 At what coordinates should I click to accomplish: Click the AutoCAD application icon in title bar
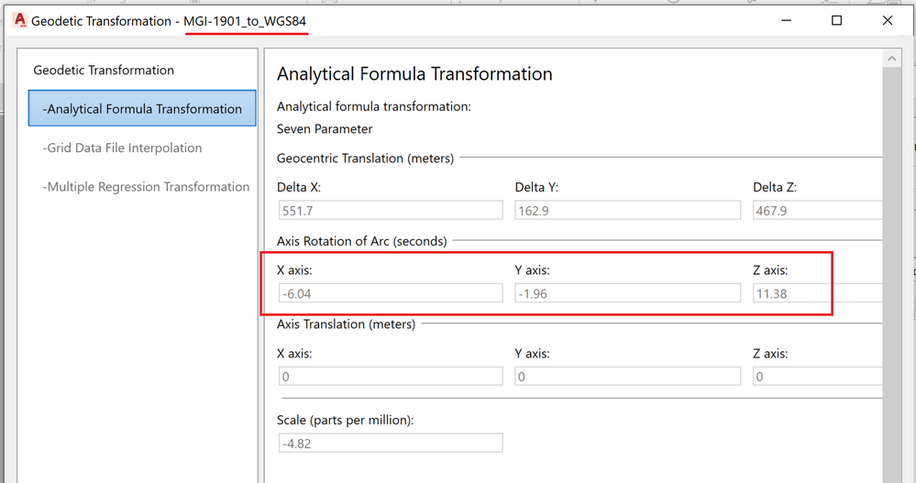[x=18, y=20]
